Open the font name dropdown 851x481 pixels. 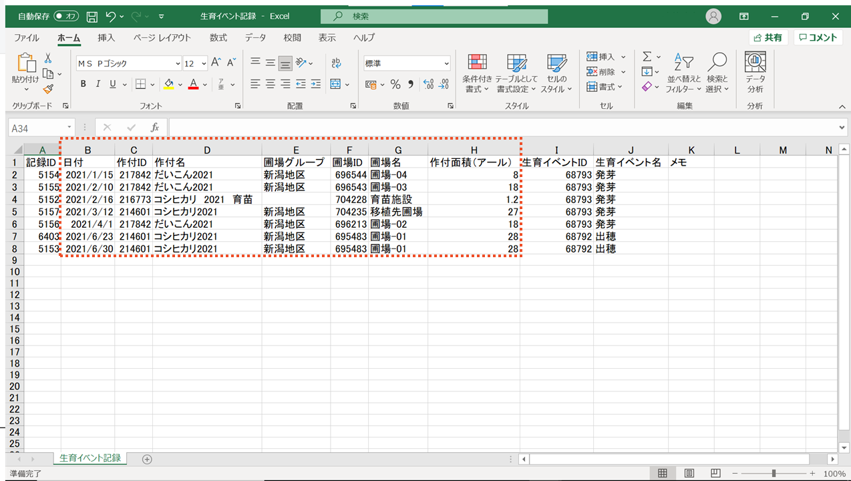(178, 63)
